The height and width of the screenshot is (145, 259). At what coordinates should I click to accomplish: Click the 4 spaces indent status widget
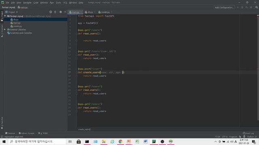point(233,137)
